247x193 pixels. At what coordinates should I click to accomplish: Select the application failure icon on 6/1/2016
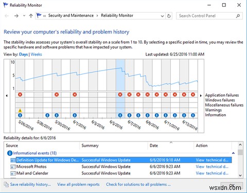click(x=75, y=95)
